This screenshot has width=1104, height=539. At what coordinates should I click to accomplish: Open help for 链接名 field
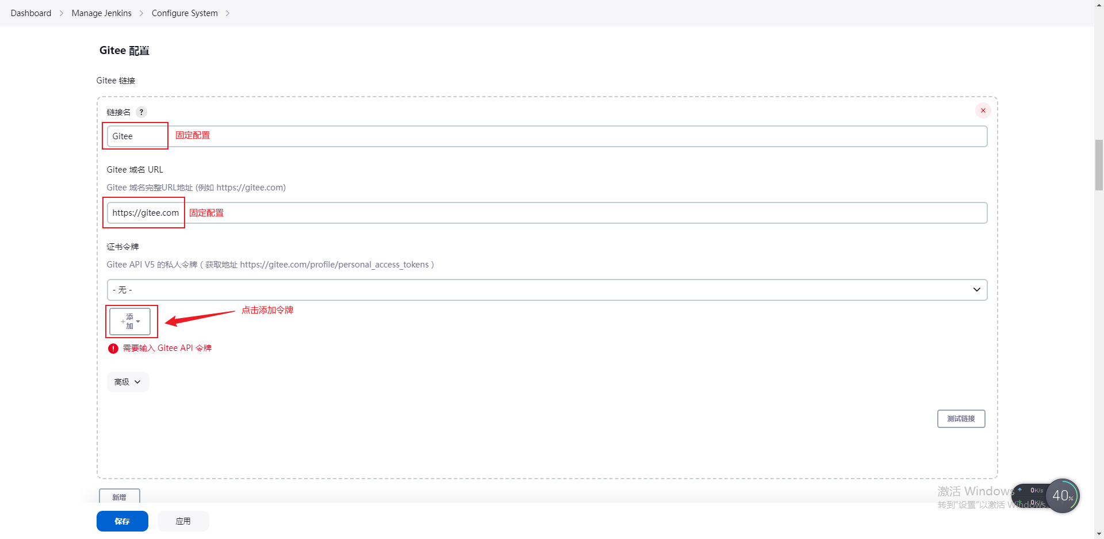(x=141, y=112)
